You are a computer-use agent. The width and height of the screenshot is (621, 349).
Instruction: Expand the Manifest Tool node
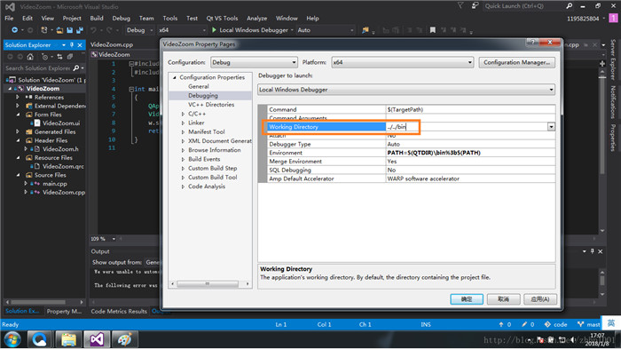click(183, 132)
